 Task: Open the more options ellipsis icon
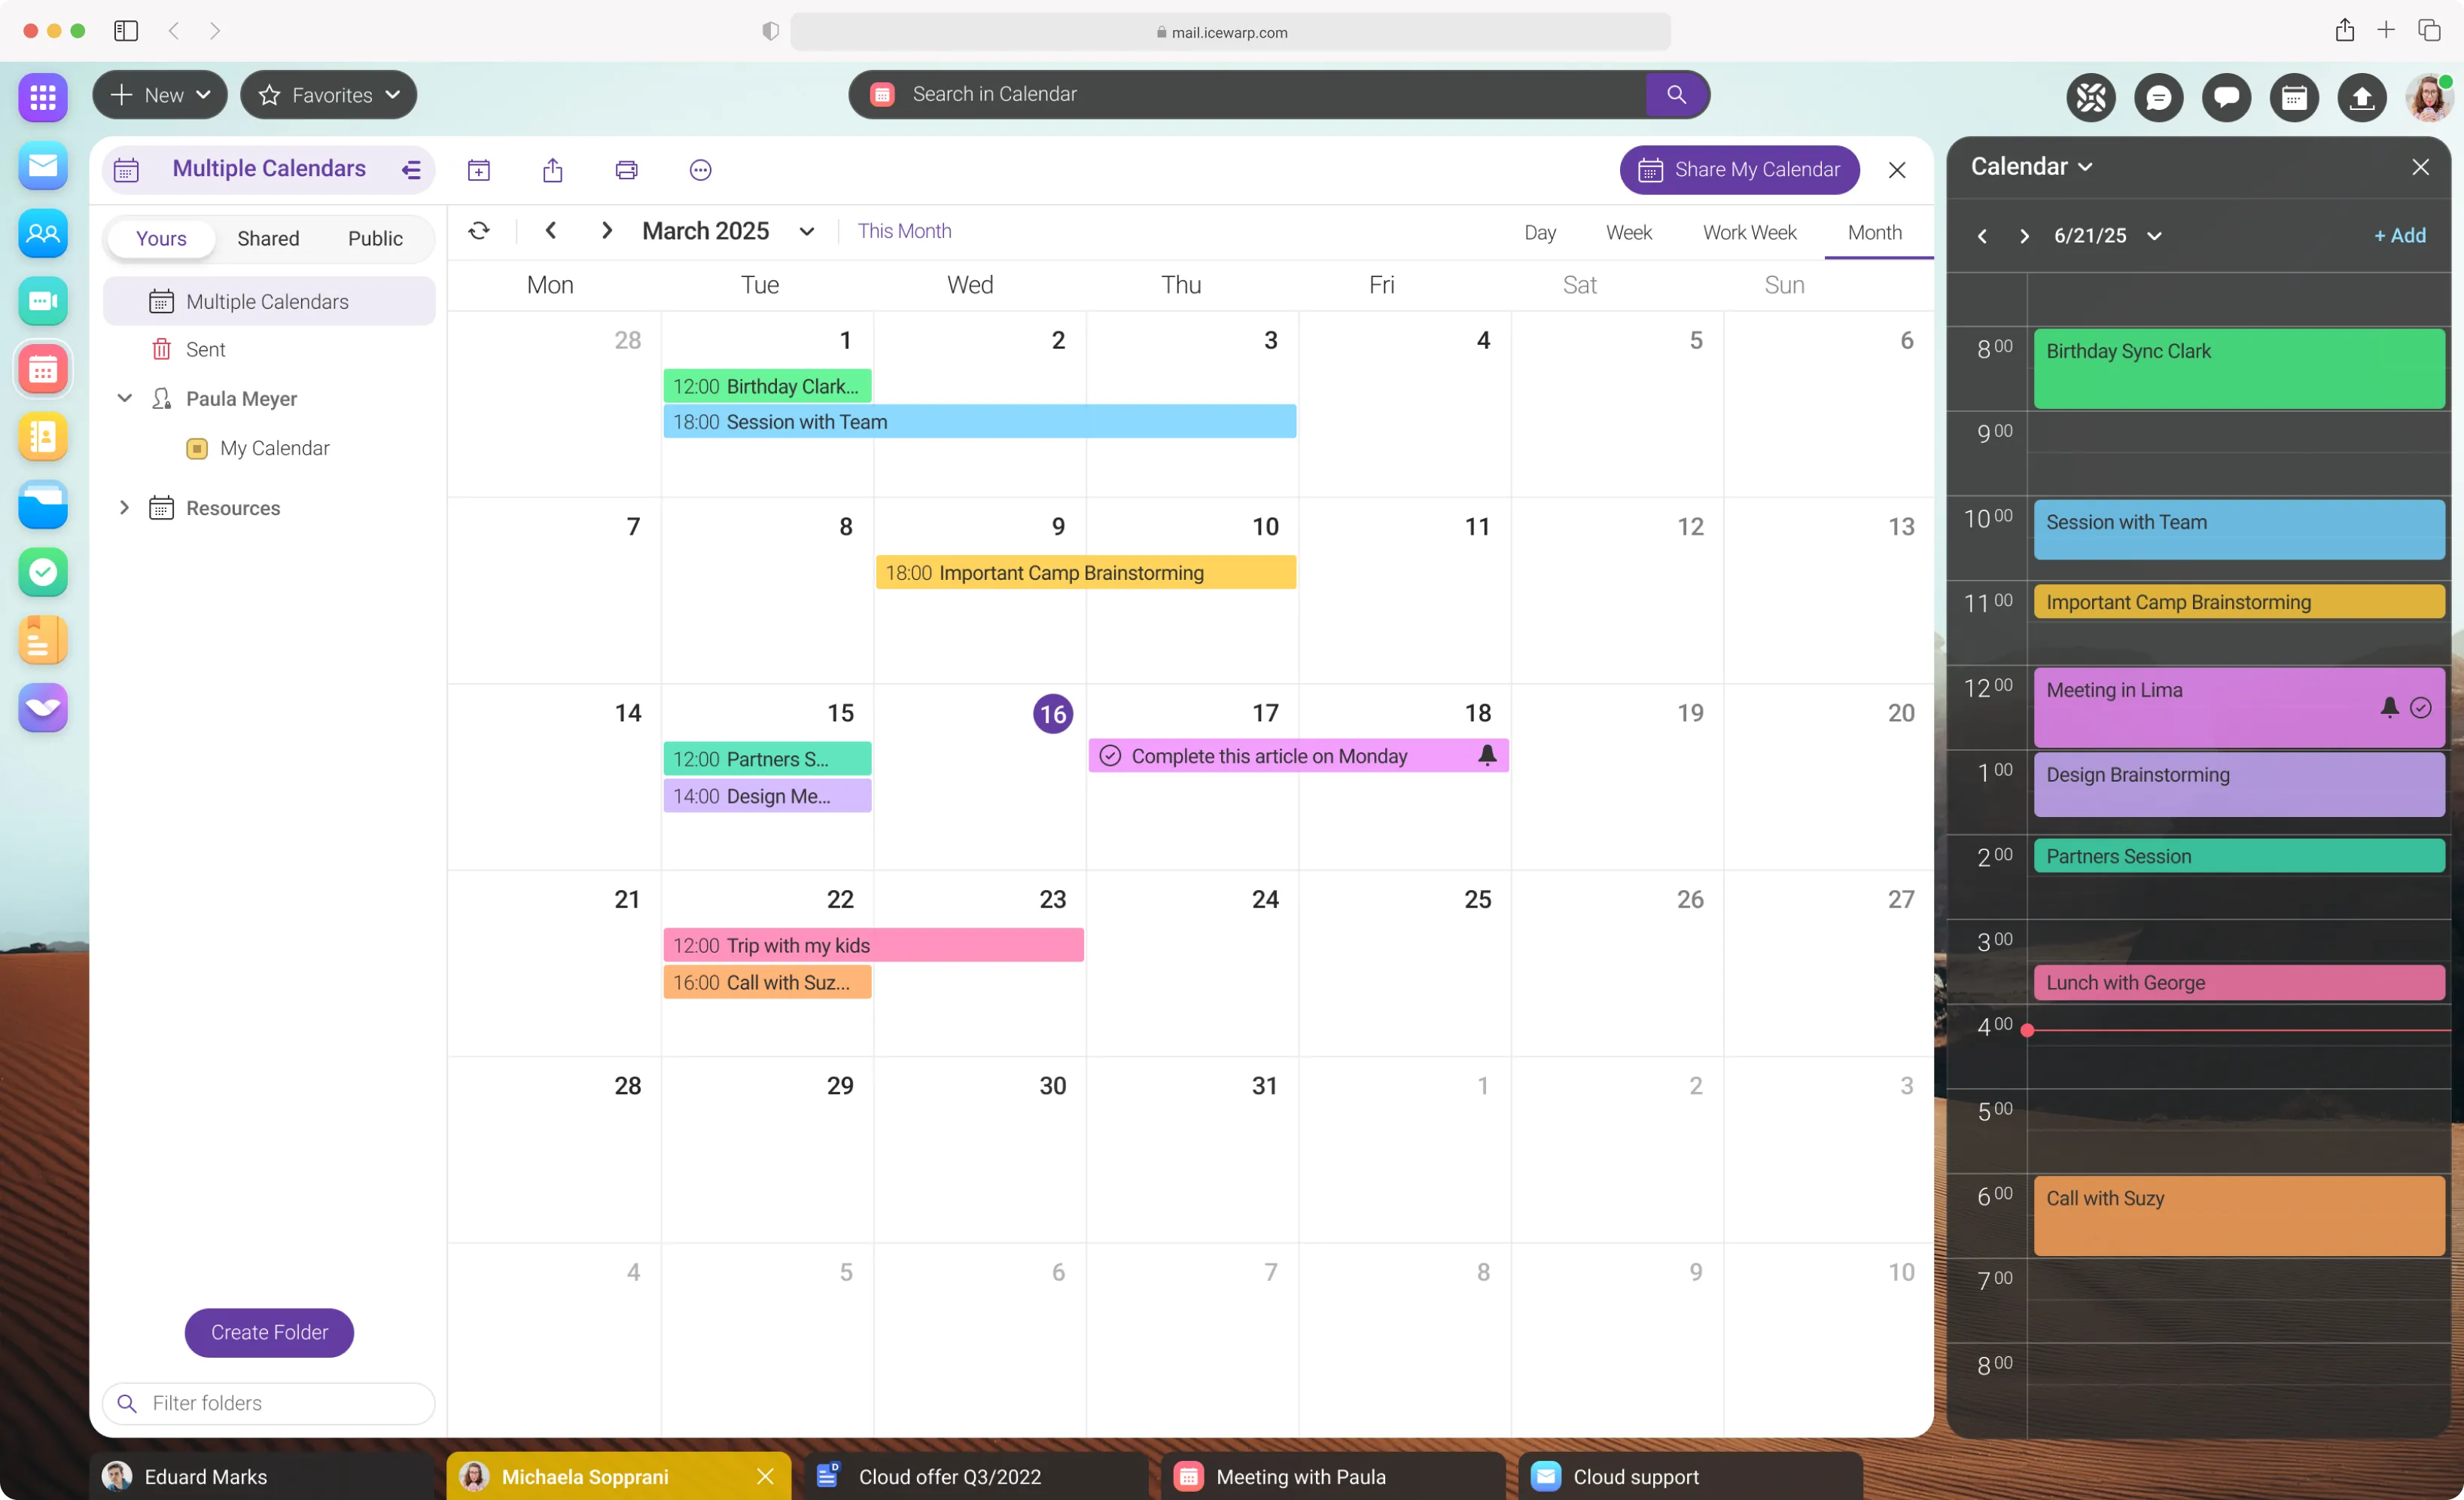pos(700,170)
